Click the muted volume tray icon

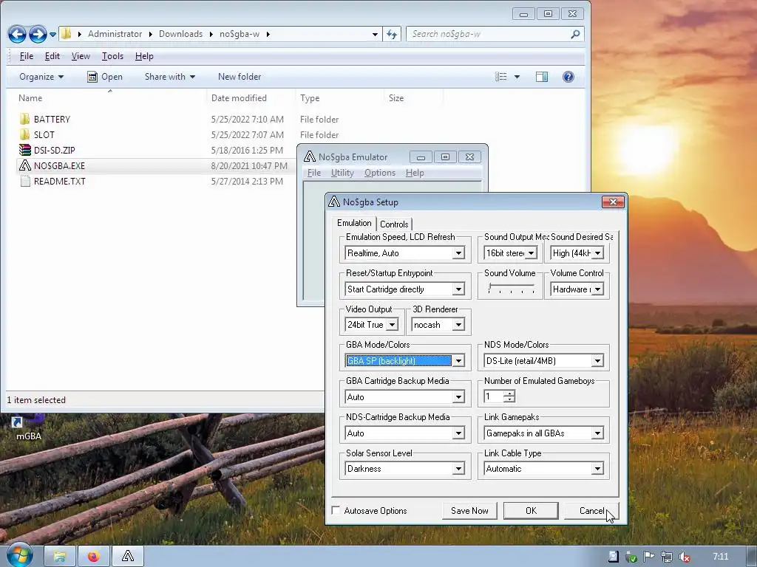click(x=684, y=557)
